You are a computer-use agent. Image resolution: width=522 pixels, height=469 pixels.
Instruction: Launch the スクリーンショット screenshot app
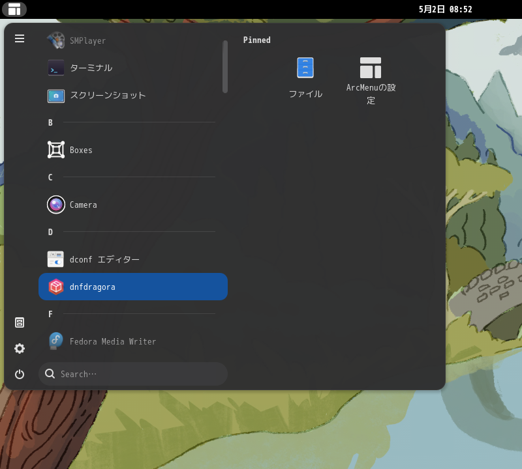tap(133, 95)
